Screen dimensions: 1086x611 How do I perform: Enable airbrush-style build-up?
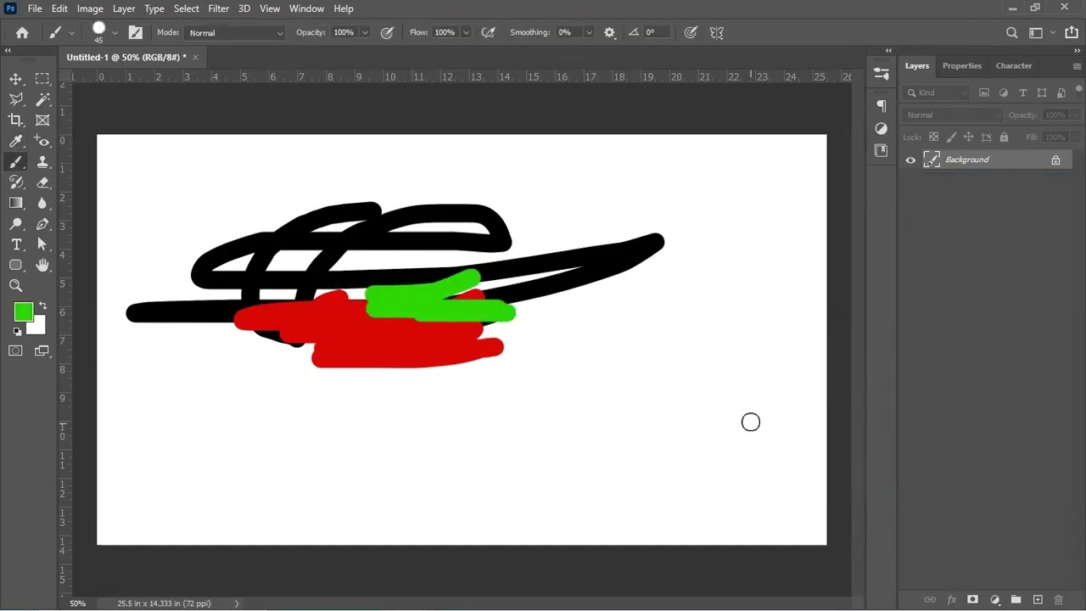coord(489,32)
